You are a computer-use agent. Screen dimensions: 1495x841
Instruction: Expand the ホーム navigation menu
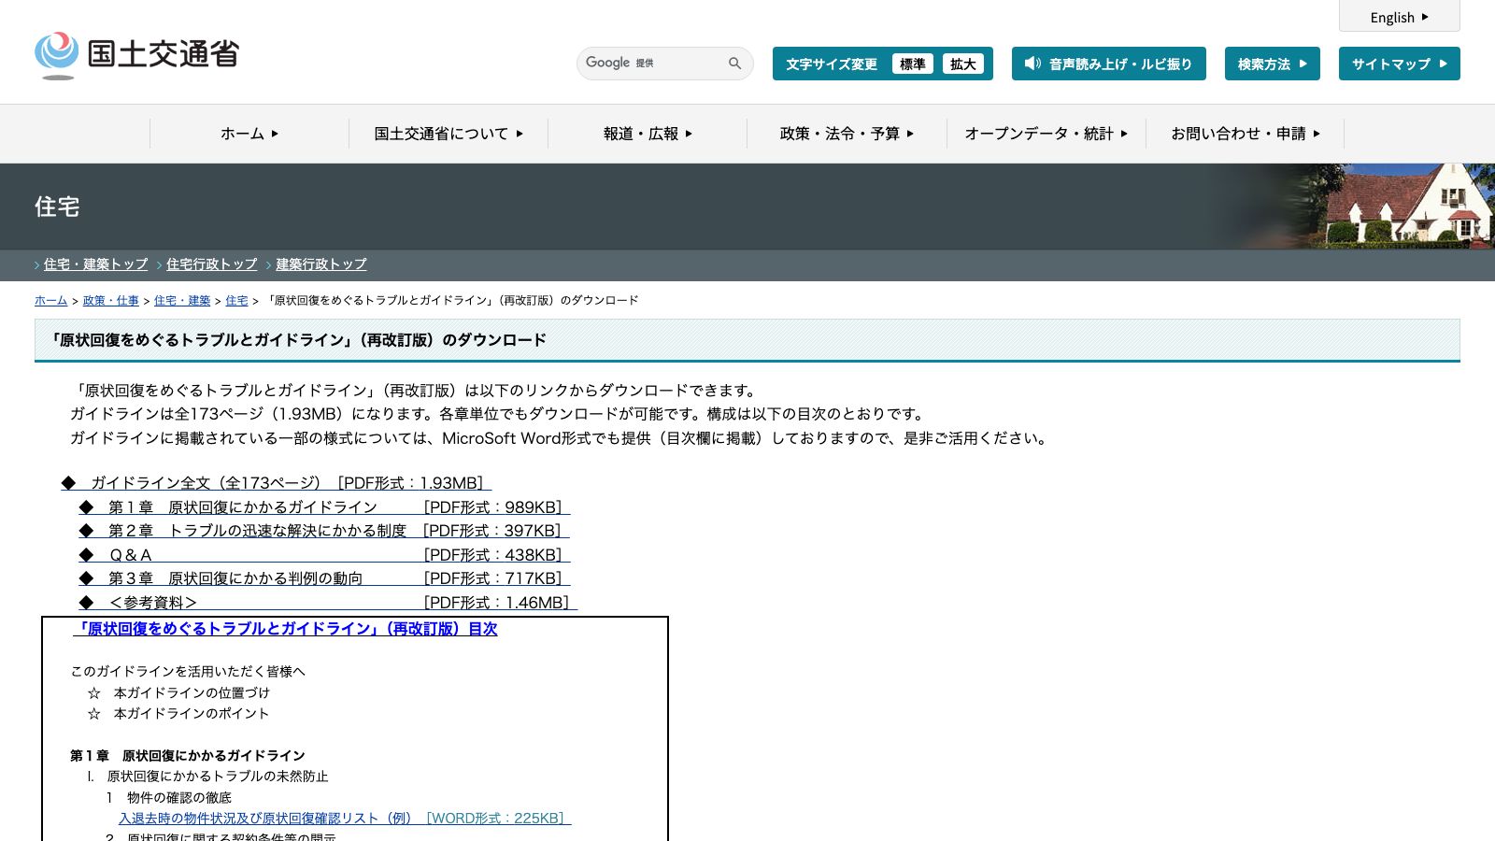[249, 134]
